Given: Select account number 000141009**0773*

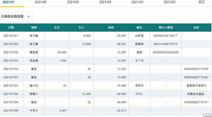Looking at the screenshot, I should click(x=166, y=44).
